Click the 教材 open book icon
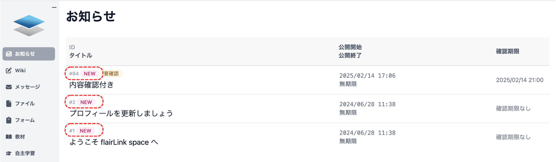Image resolution: width=556 pixels, height=162 pixels. click(x=9, y=137)
